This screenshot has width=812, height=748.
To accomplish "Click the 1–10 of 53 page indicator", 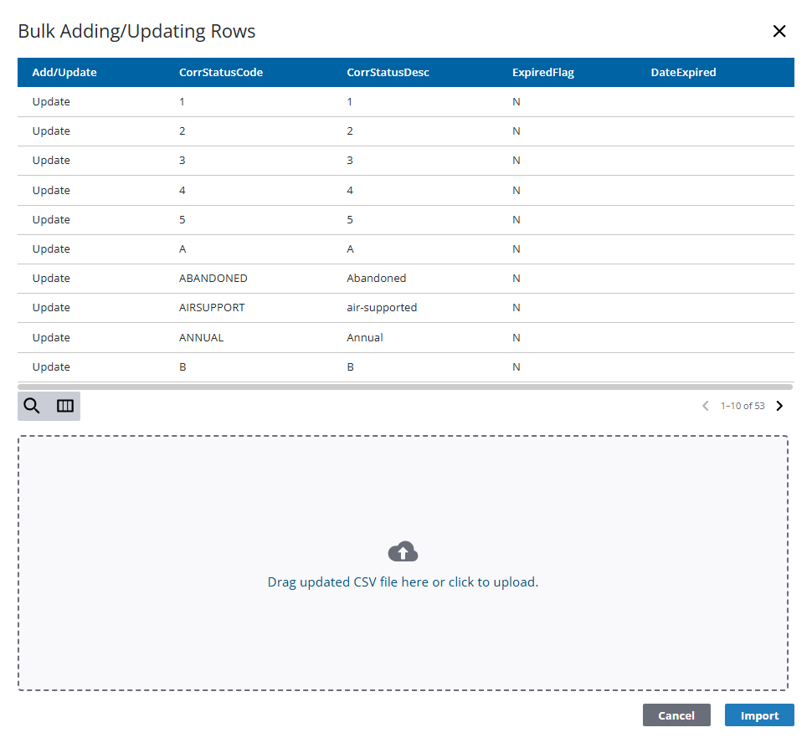I will [x=743, y=406].
